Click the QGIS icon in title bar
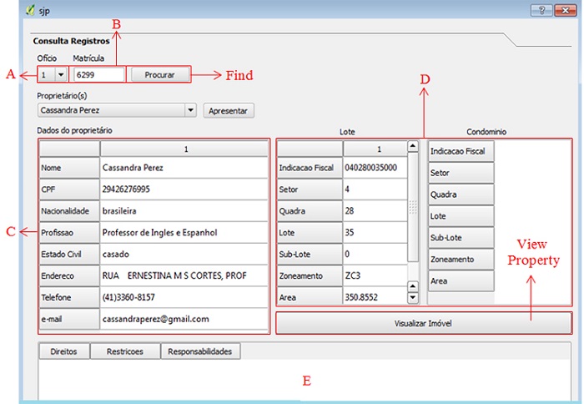The image size is (584, 404). pos(30,11)
